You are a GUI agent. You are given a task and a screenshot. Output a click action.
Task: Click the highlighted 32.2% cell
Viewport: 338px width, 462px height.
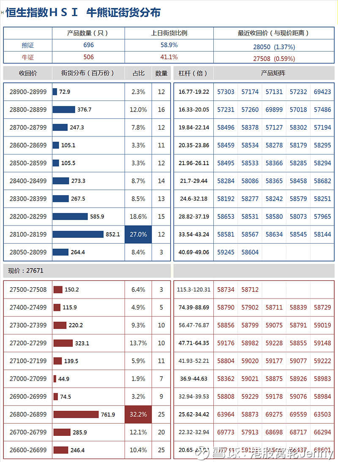coord(138,415)
